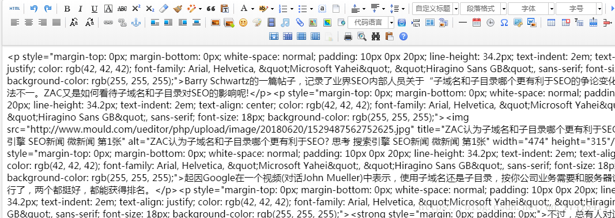
Task: Open the font color palette arrow
Action: click(x=252, y=9)
